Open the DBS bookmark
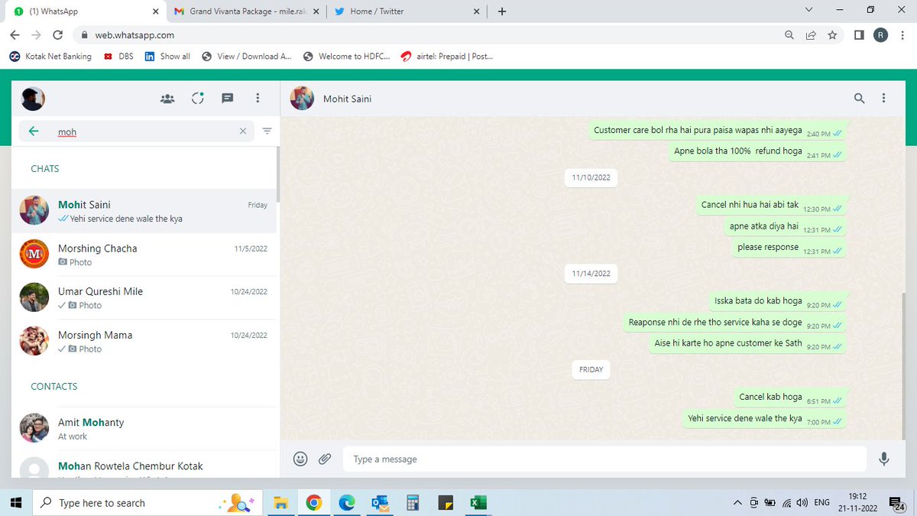The width and height of the screenshot is (917, 516). click(118, 57)
